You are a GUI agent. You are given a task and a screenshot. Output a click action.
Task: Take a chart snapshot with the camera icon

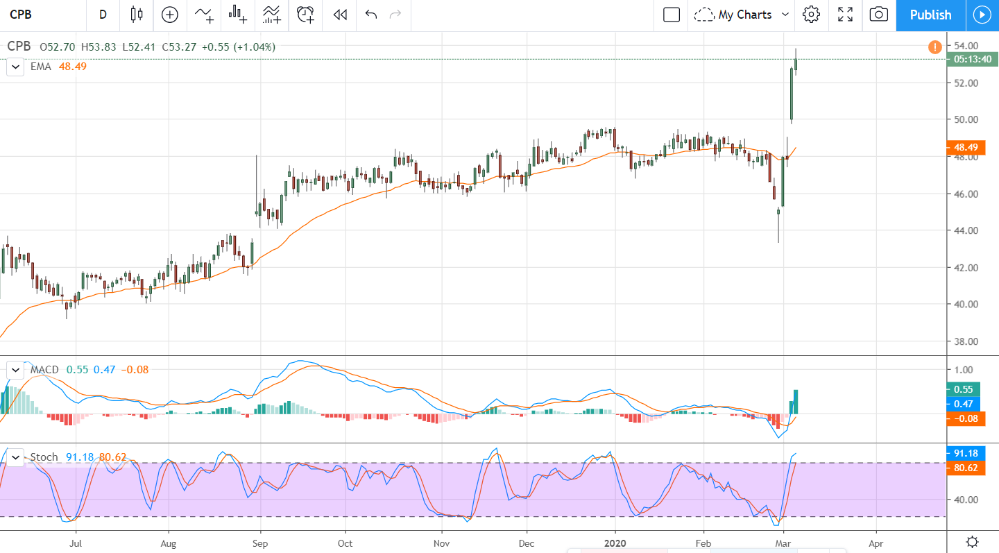tap(878, 15)
